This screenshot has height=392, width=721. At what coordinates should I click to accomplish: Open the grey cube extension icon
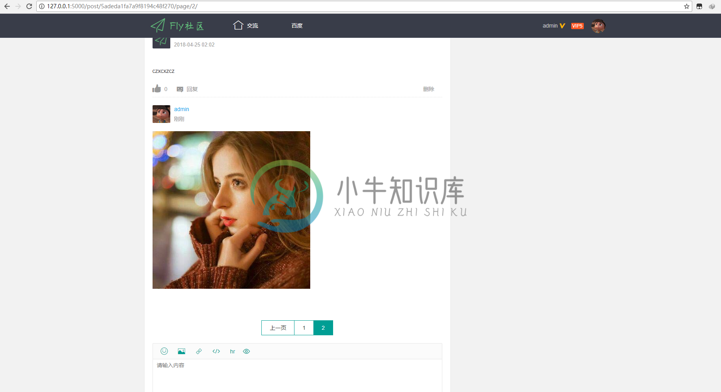[x=712, y=6]
